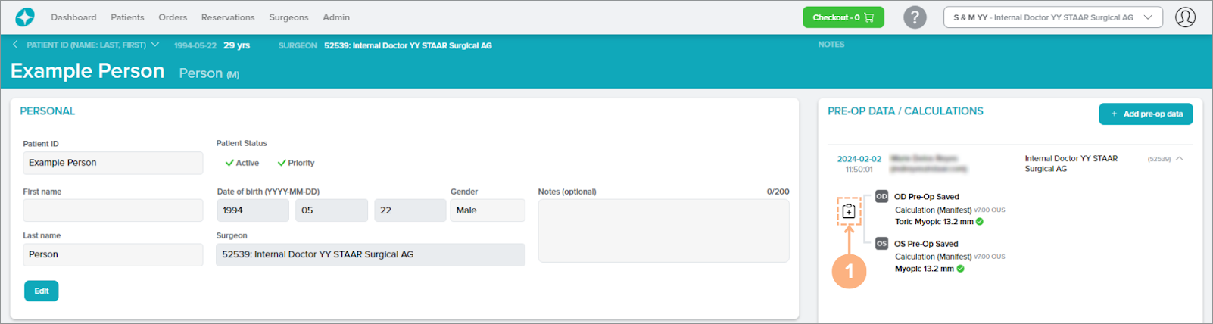Toggle the Priority patient status
The image size is (1213, 324).
click(x=296, y=163)
